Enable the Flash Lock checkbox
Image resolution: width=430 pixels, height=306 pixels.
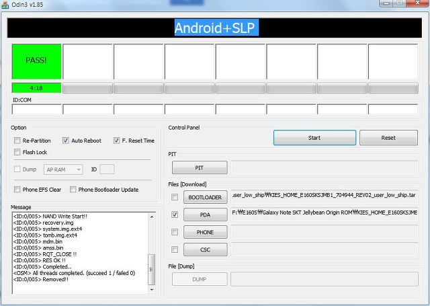[x=17, y=152]
